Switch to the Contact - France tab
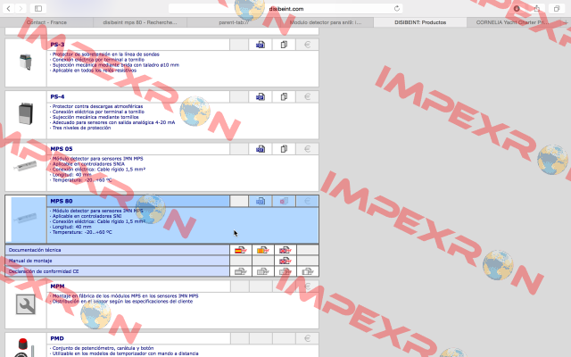571x357 pixels. [46, 22]
